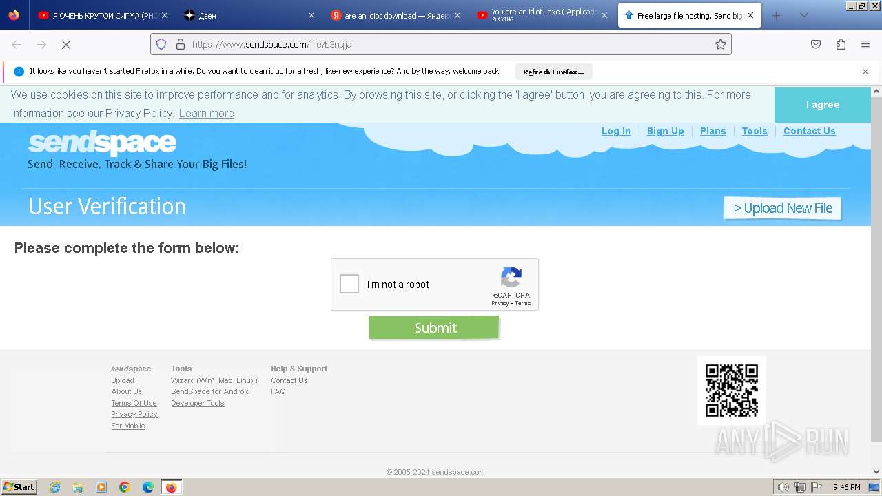The height and width of the screenshot is (496, 882).
Task: Open the FAQ footer link
Action: pos(278,391)
